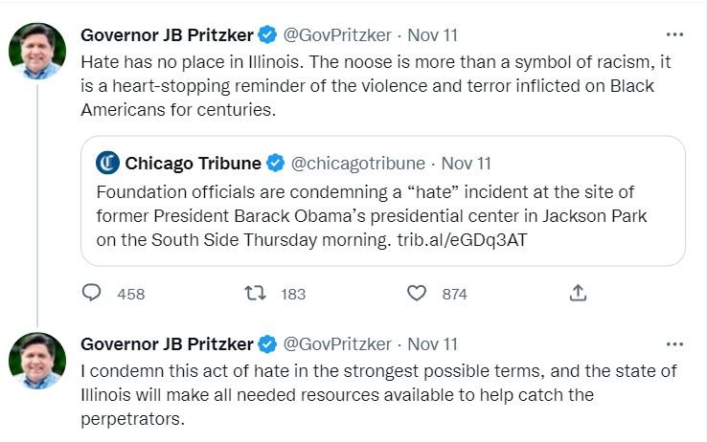Open more options on the second tweet
707x442 pixels.
pos(674,343)
